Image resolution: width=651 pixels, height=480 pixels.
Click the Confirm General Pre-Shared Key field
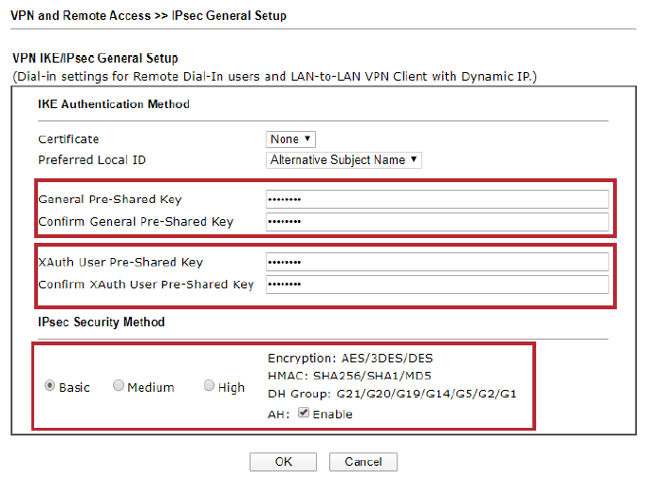[437, 221]
